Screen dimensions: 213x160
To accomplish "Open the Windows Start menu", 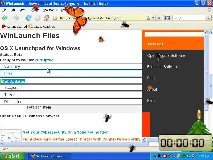I will click(13, 156).
